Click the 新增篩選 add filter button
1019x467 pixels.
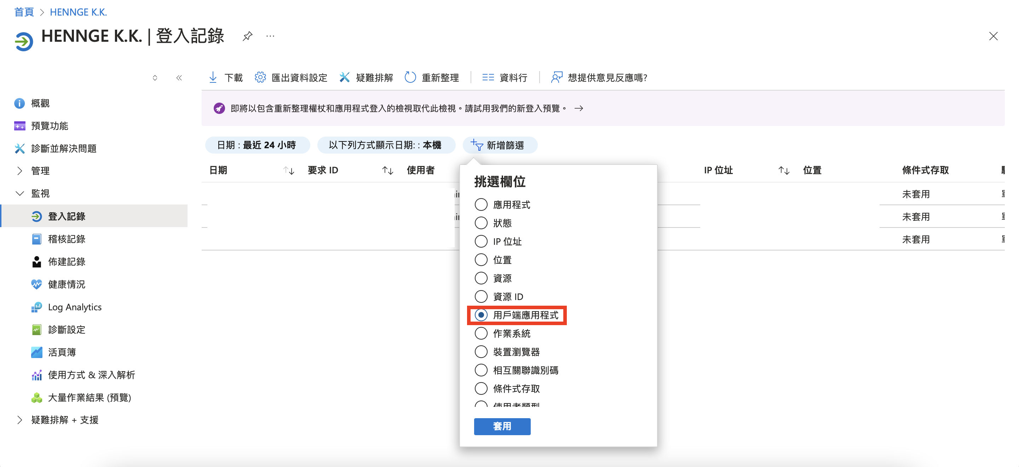tap(500, 145)
